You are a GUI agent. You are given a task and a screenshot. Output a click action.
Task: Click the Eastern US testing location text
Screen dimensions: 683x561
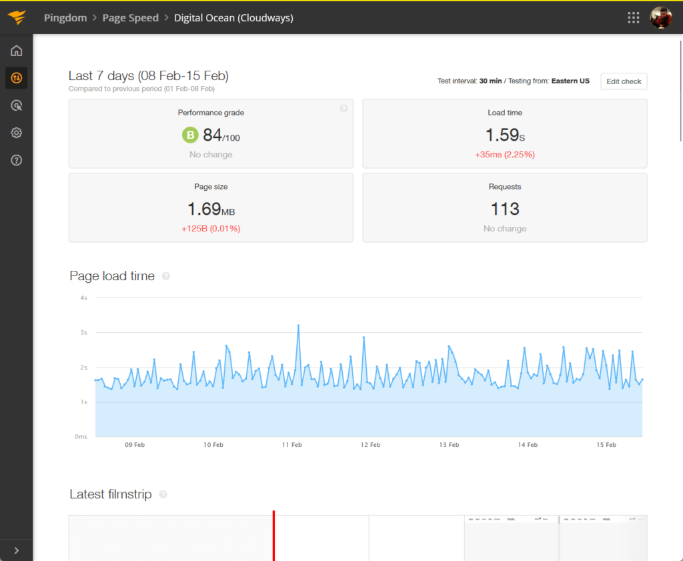570,81
